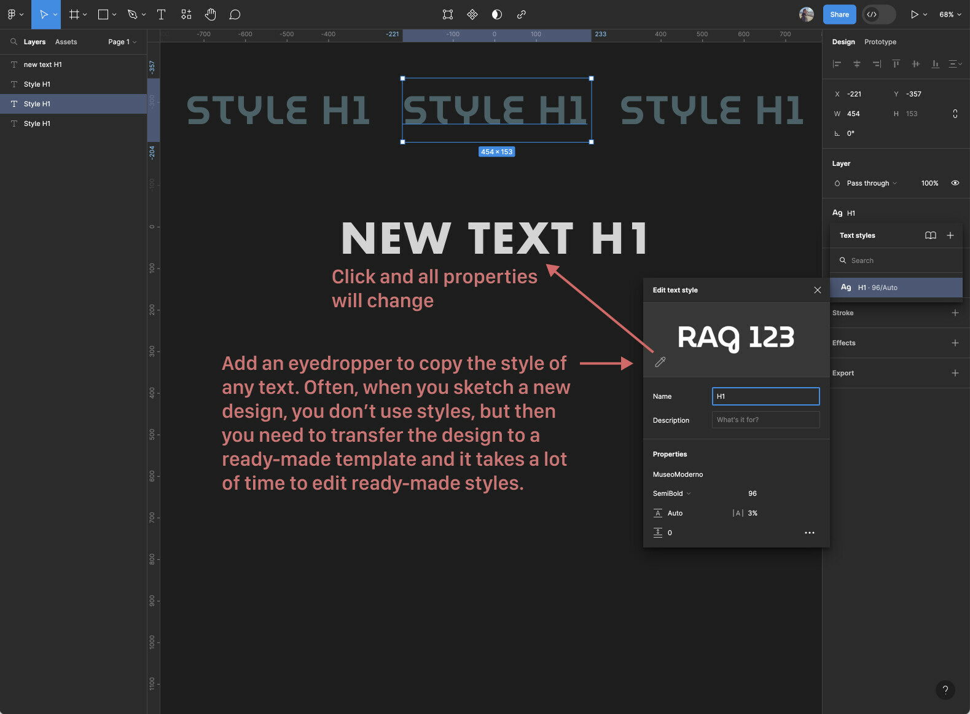Switch to the Prototype tab
Viewport: 970px width, 714px height.
880,42
